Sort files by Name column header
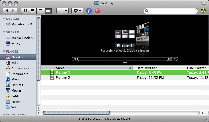Image resolution: width=209 pixels, height=122 pixels. click(86, 68)
